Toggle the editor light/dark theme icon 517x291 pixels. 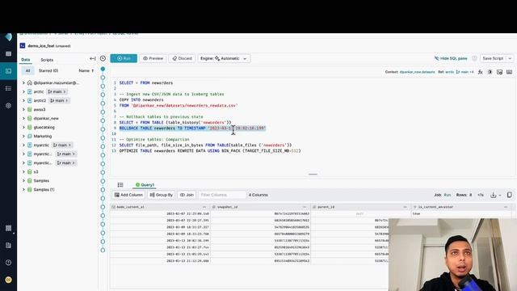click(x=490, y=72)
